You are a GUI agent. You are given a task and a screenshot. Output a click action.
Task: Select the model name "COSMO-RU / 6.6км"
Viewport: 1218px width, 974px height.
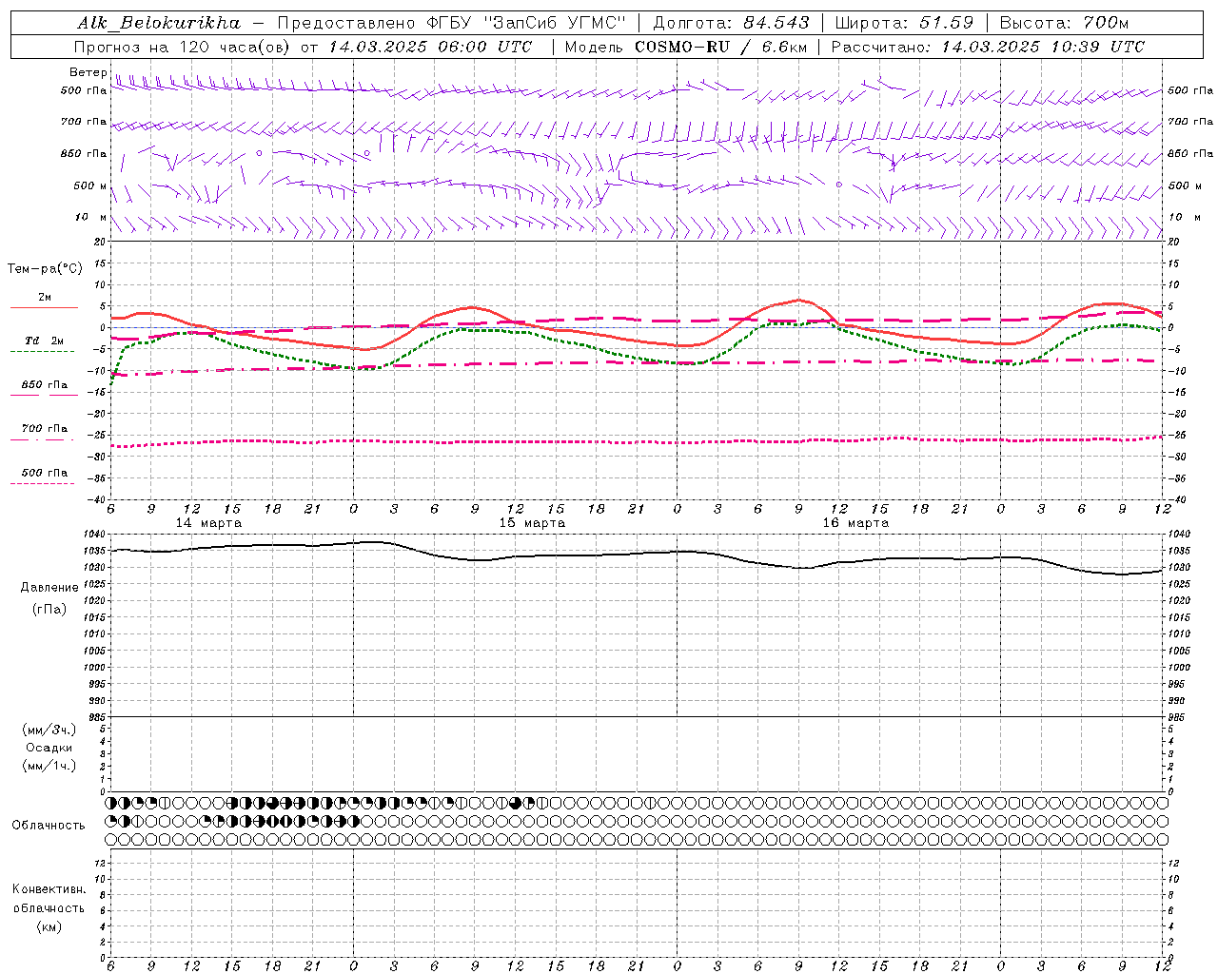pyautogui.click(x=721, y=47)
